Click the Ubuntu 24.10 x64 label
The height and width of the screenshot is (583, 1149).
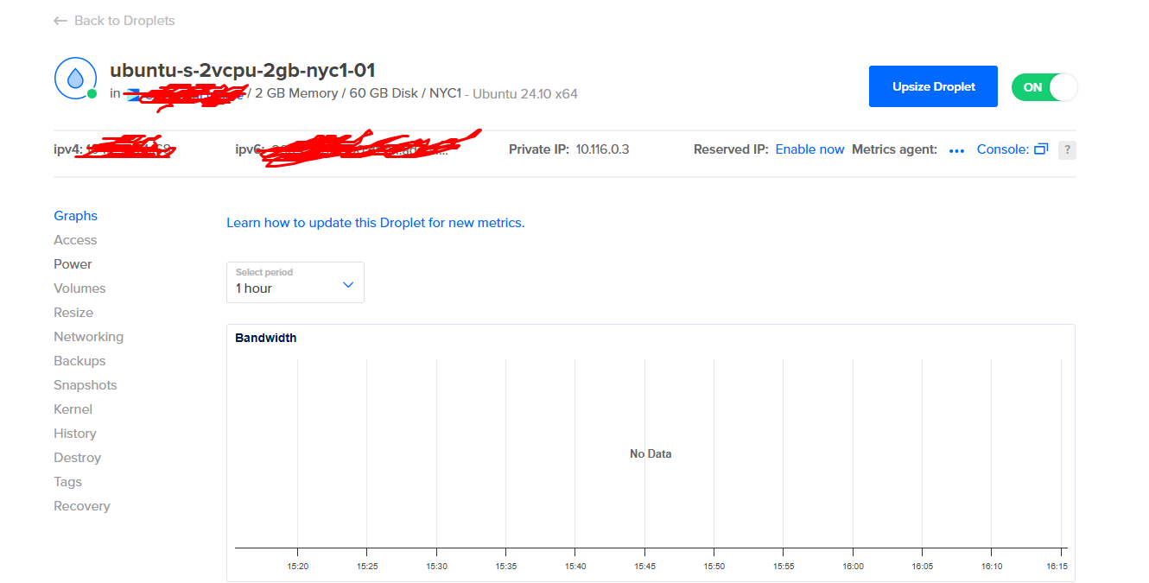(525, 93)
